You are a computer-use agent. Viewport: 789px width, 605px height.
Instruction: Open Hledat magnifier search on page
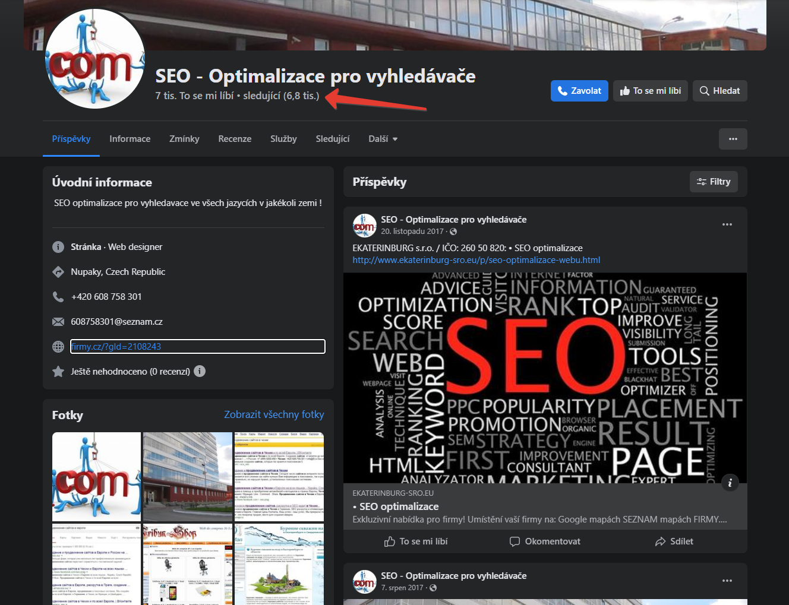pos(719,91)
